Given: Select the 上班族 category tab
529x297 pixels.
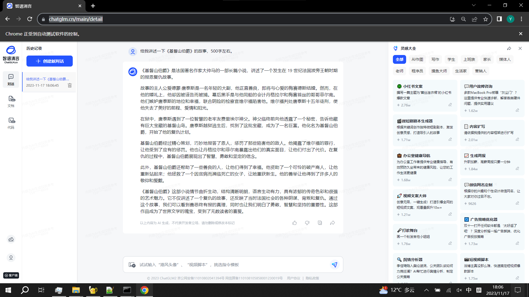Looking at the screenshot, I should [x=469, y=59].
